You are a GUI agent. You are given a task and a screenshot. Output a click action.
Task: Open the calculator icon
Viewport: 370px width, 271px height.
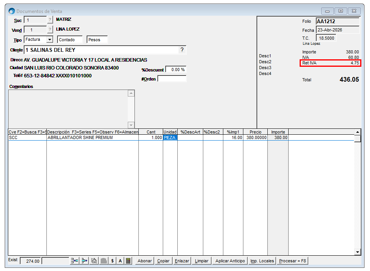pos(129,261)
